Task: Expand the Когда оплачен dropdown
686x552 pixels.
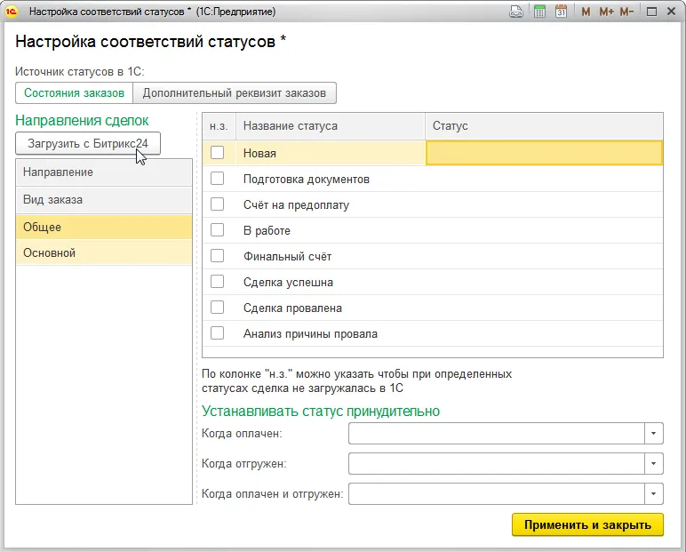Action: coord(654,433)
